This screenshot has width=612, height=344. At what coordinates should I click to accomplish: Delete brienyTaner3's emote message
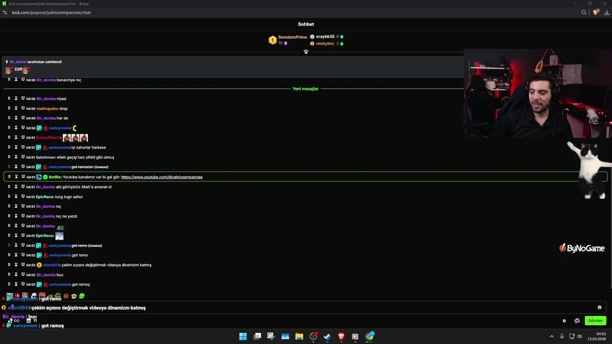pyautogui.click(x=9, y=137)
